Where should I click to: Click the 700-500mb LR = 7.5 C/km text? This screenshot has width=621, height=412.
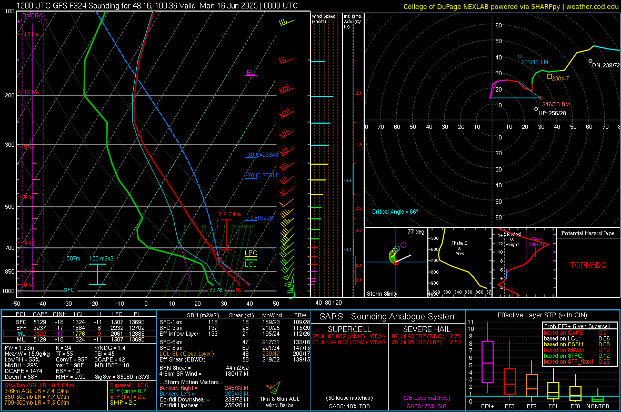coord(37,403)
